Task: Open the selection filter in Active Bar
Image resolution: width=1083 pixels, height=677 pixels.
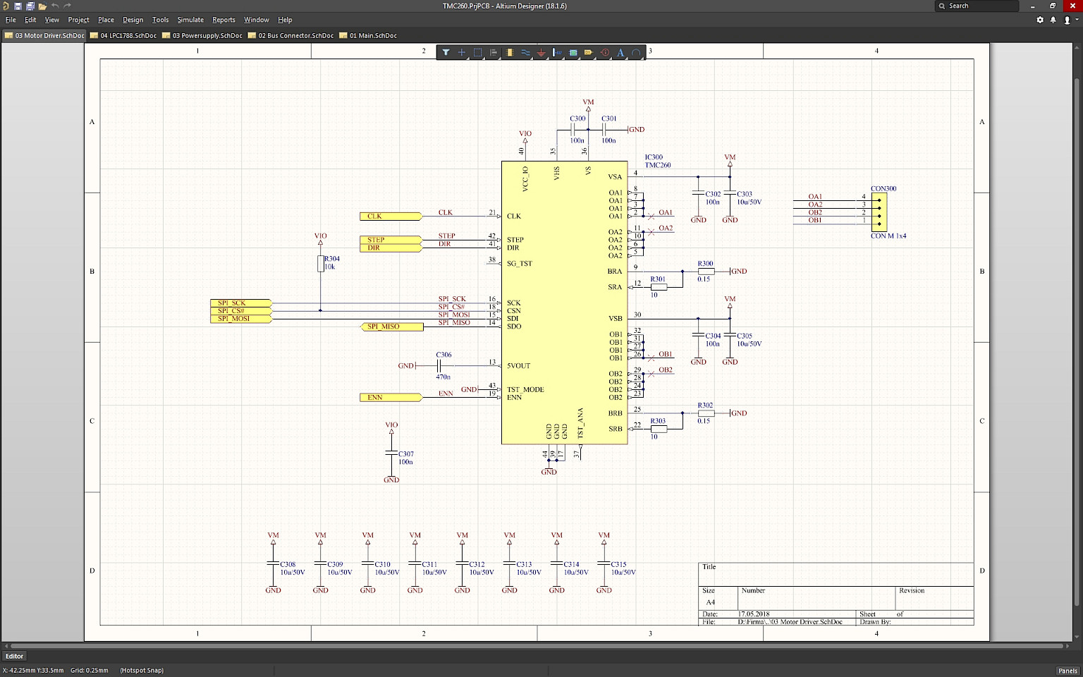Action: tap(446, 52)
